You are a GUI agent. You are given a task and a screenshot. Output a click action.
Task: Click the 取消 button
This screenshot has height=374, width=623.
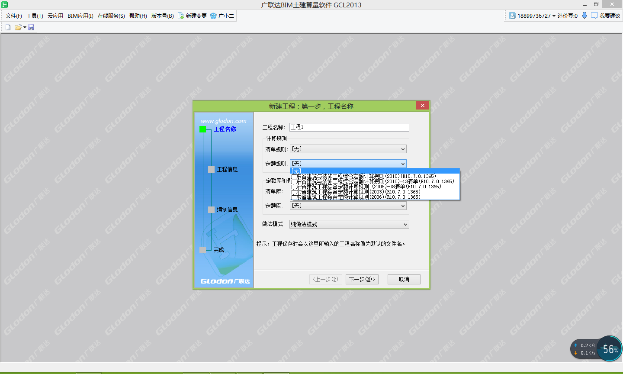pos(404,279)
